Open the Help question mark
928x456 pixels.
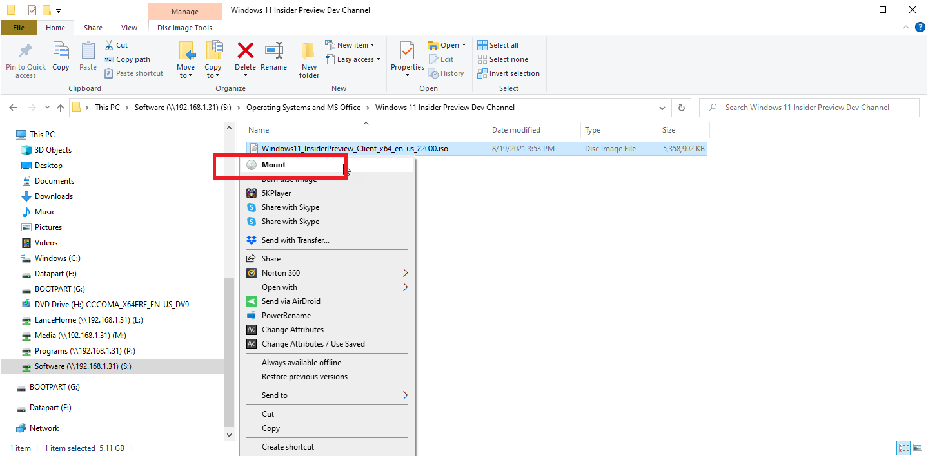pos(919,28)
